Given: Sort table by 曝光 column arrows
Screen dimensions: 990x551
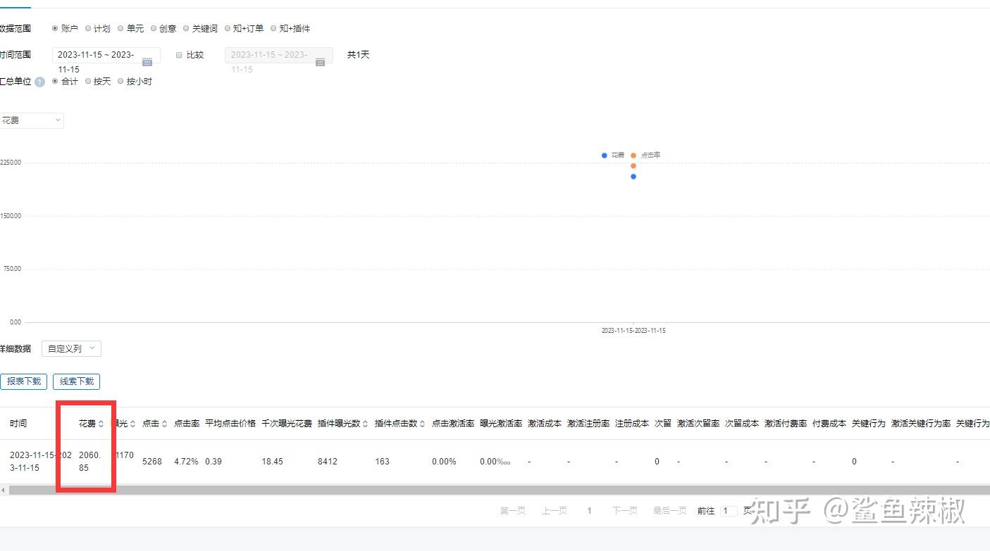Looking at the screenshot, I should (x=132, y=424).
